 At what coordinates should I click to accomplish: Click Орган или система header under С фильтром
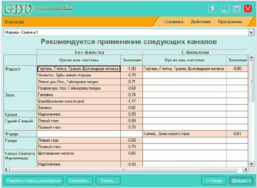tap(184, 60)
